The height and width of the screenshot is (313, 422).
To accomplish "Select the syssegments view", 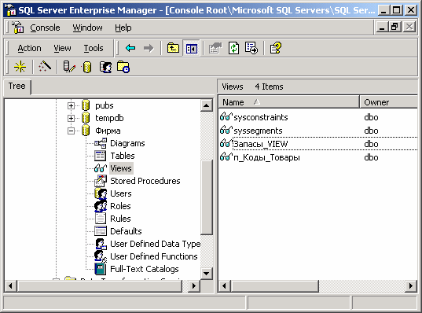I will pyautogui.click(x=258, y=131).
